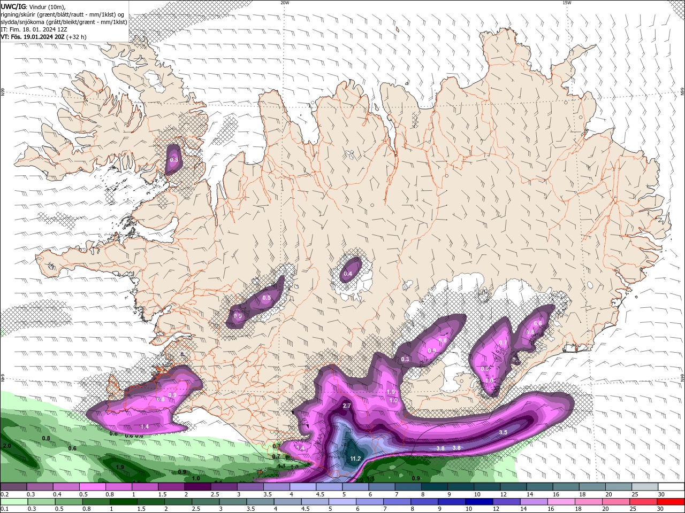Click the 20W longitude label
The width and height of the screenshot is (685, 513).
tap(285, 3)
